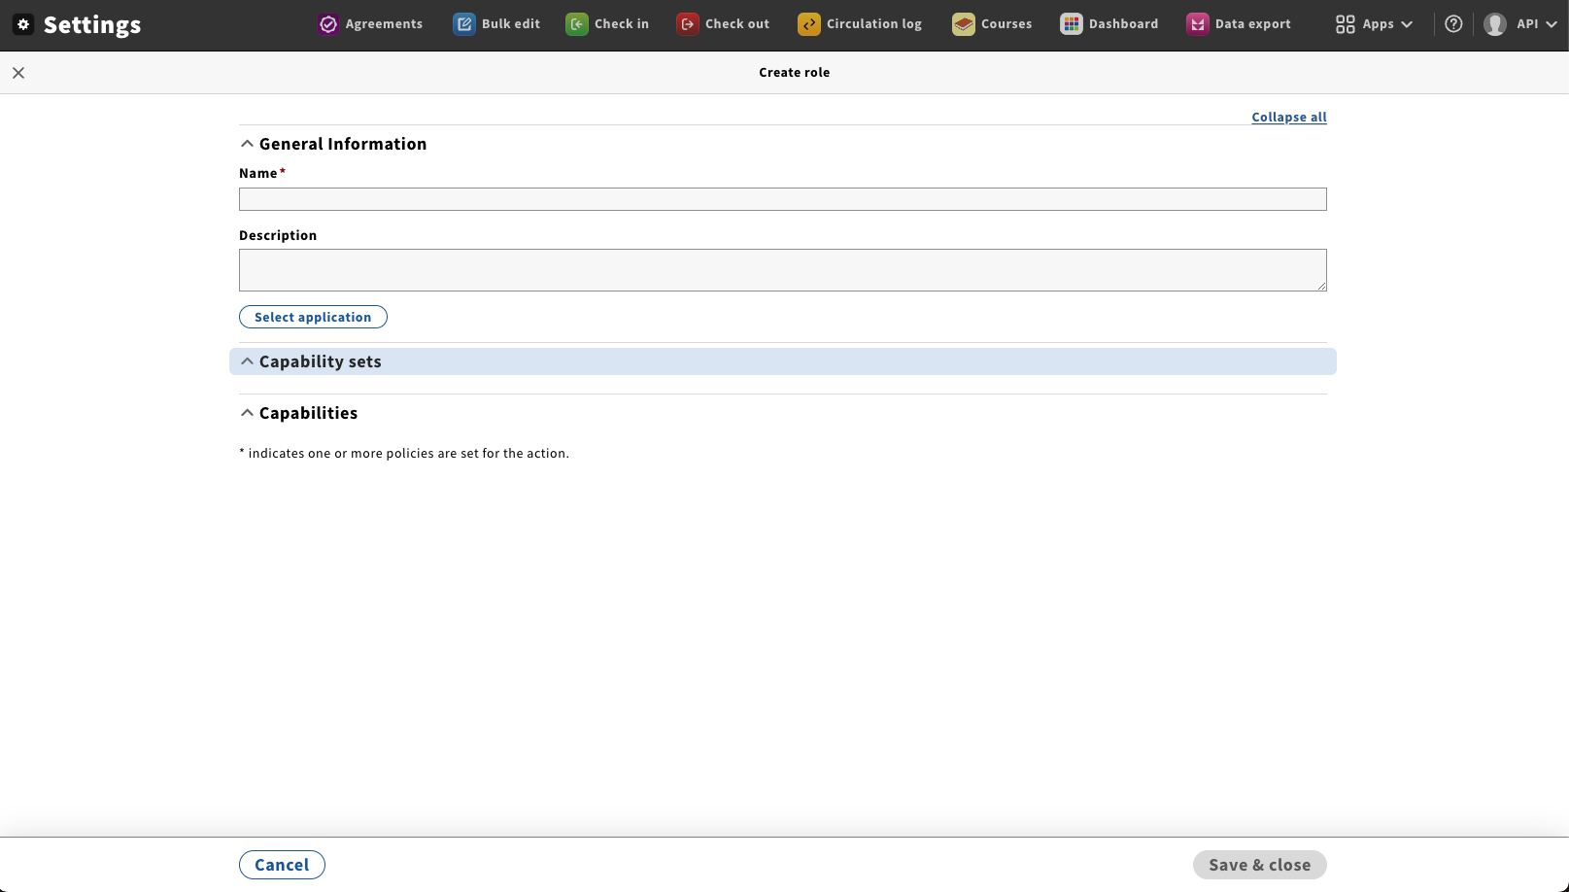
Task: Go to Agreements label in navigation
Action: pos(384,24)
